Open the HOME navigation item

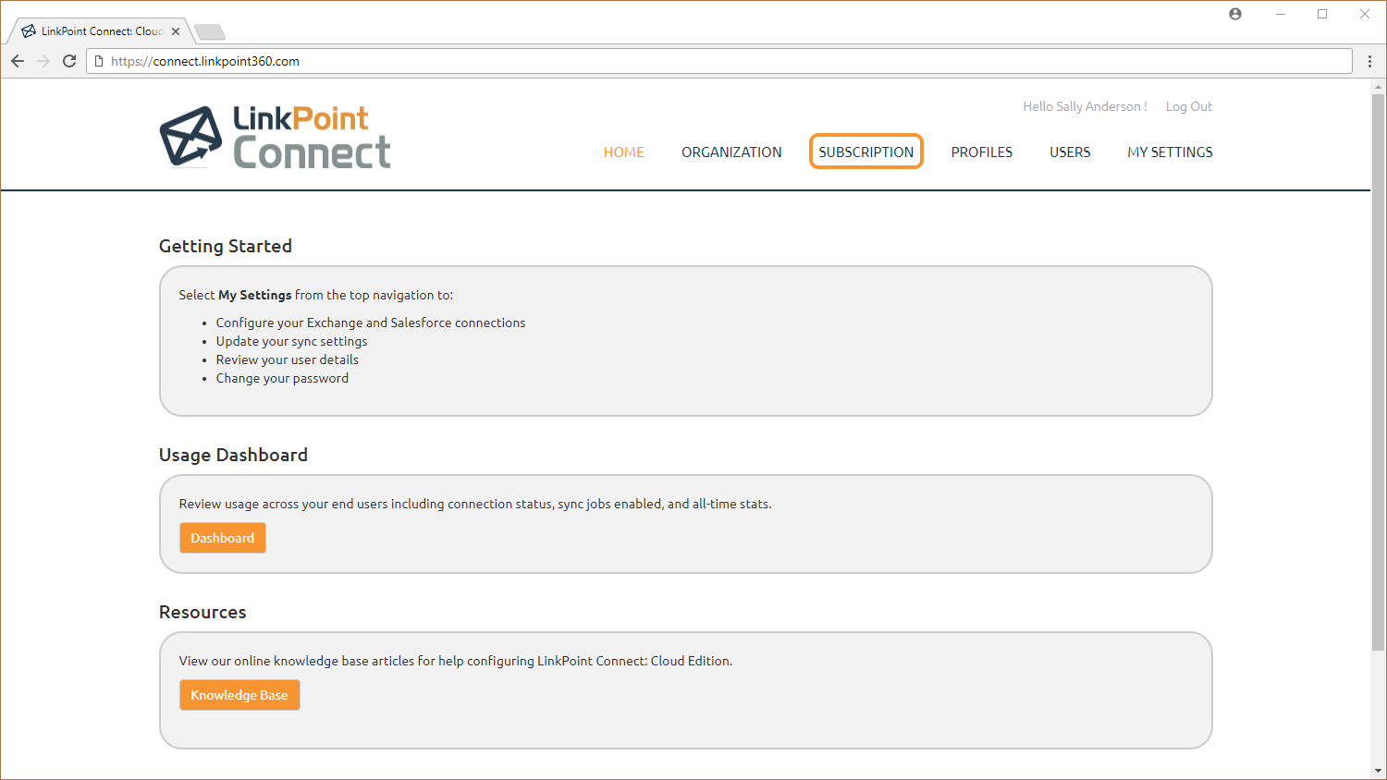click(624, 152)
